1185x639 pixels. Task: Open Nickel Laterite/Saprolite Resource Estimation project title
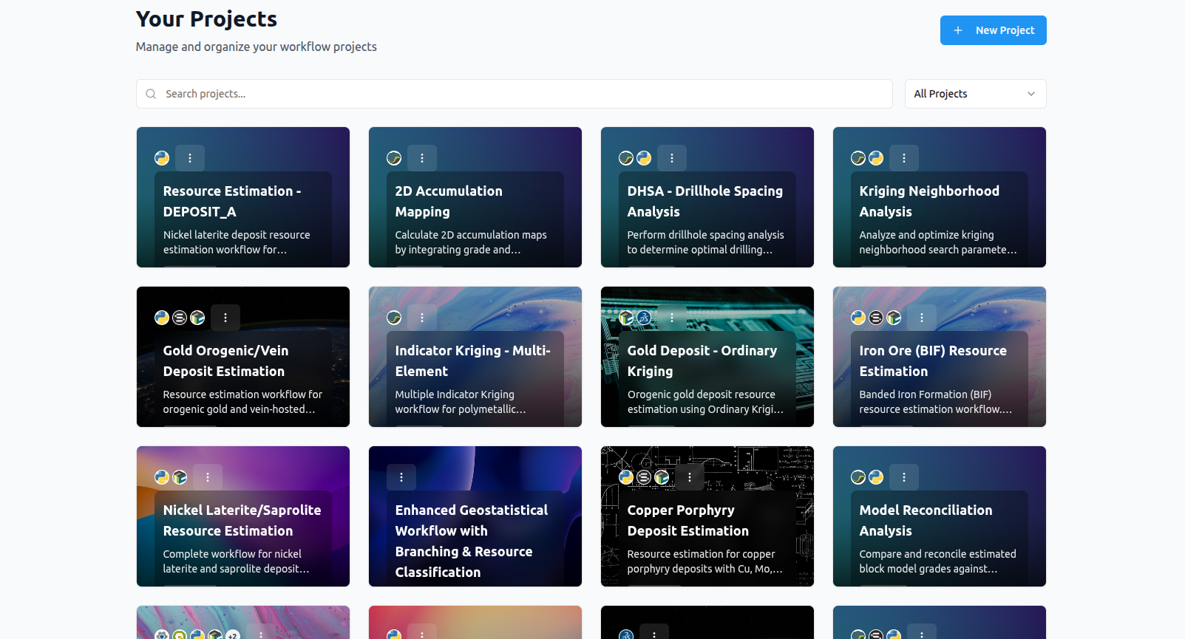[242, 520]
